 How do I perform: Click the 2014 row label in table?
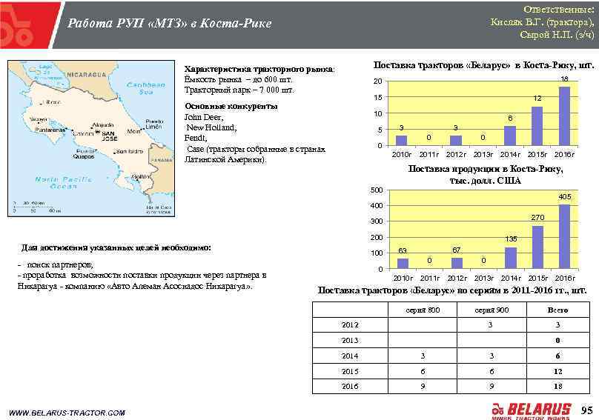[350, 356]
